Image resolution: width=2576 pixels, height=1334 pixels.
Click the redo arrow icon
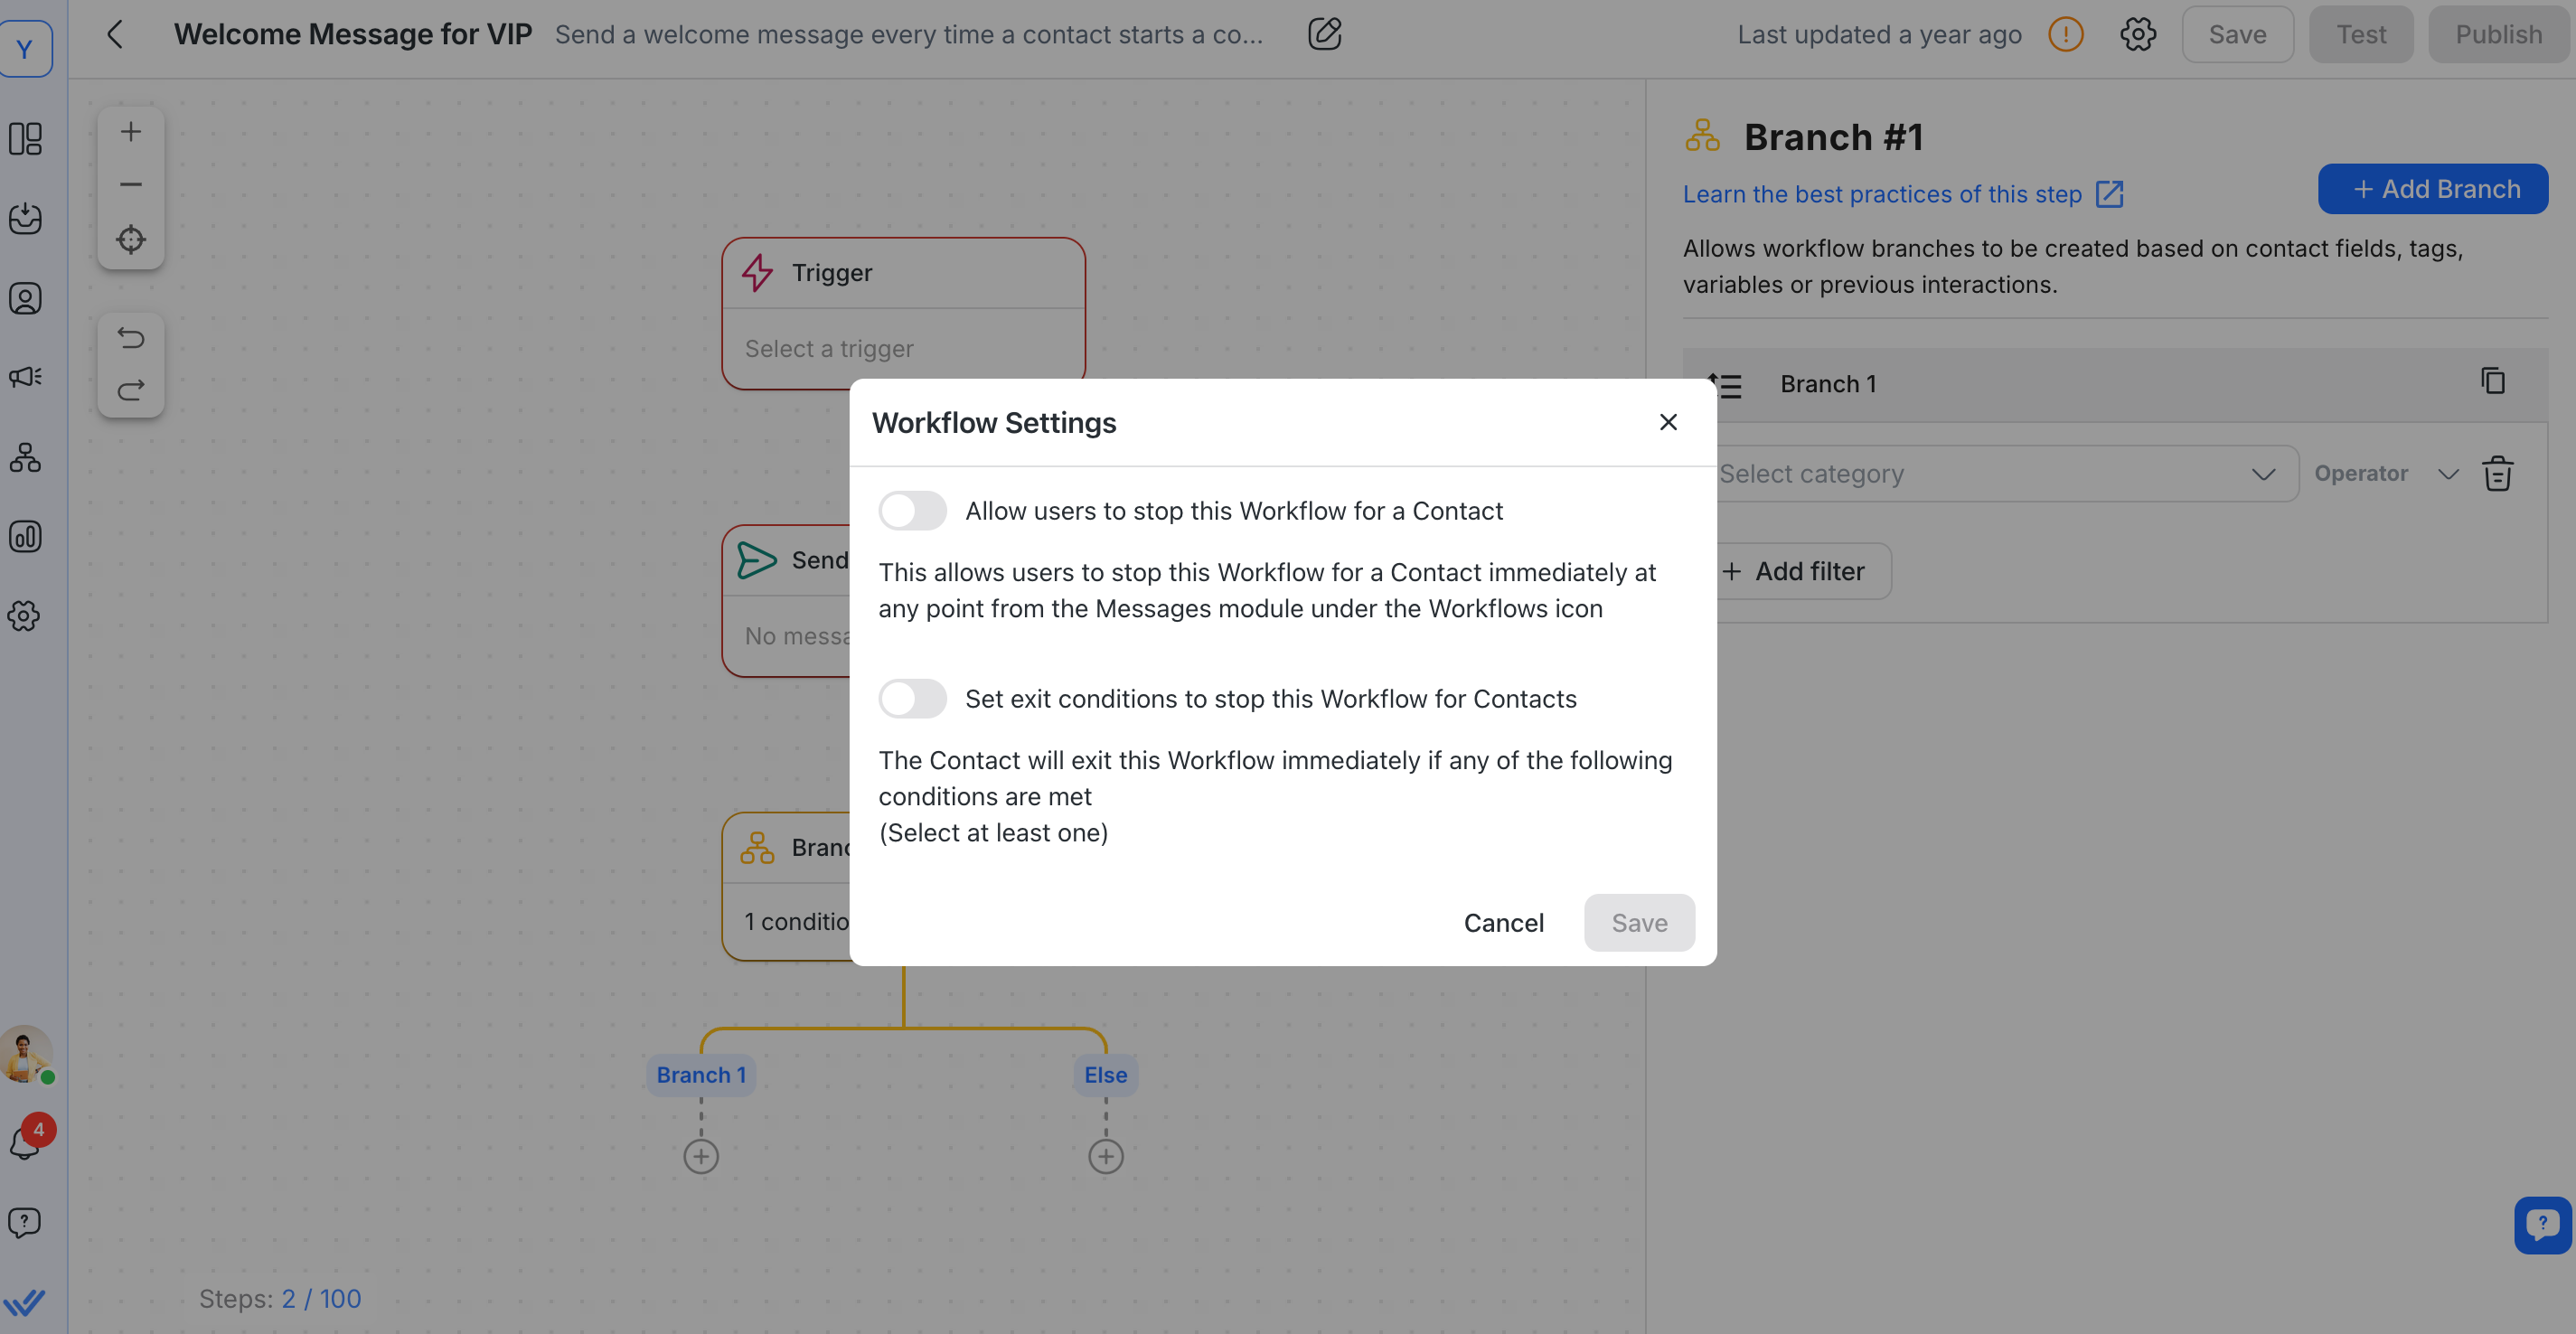pyautogui.click(x=131, y=390)
